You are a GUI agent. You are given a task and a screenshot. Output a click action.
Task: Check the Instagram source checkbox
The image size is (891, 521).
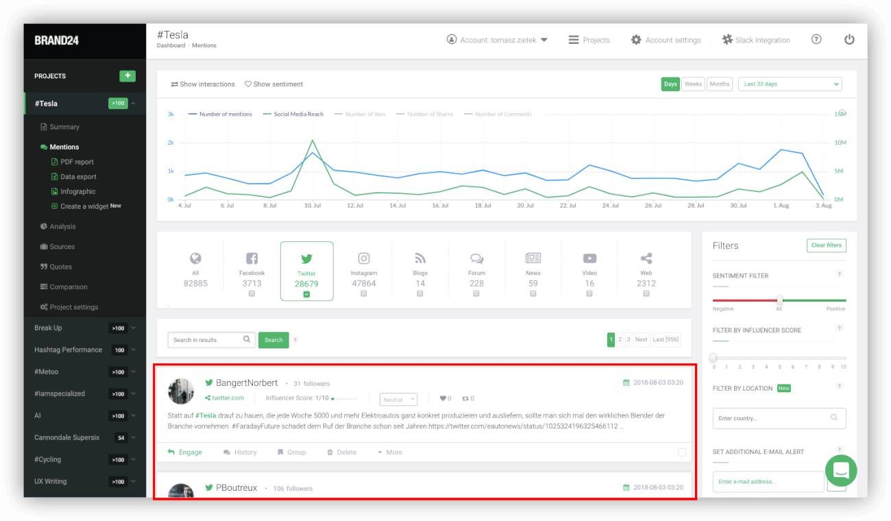(364, 293)
